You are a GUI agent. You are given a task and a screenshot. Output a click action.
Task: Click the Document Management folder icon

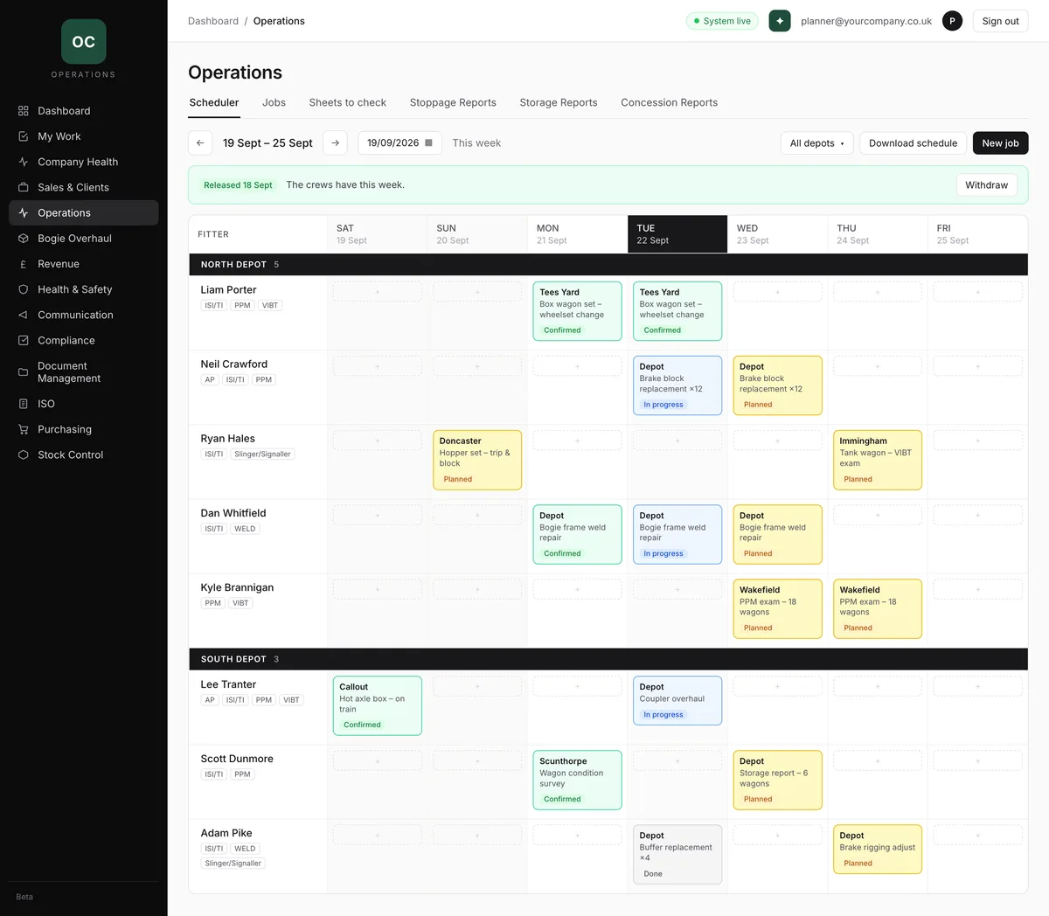tap(24, 372)
